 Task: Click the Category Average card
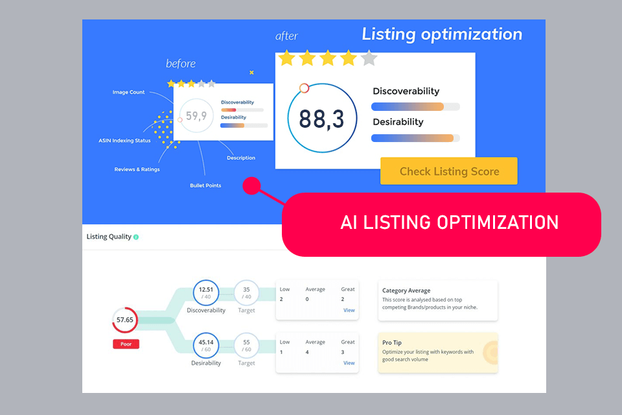[438, 301]
